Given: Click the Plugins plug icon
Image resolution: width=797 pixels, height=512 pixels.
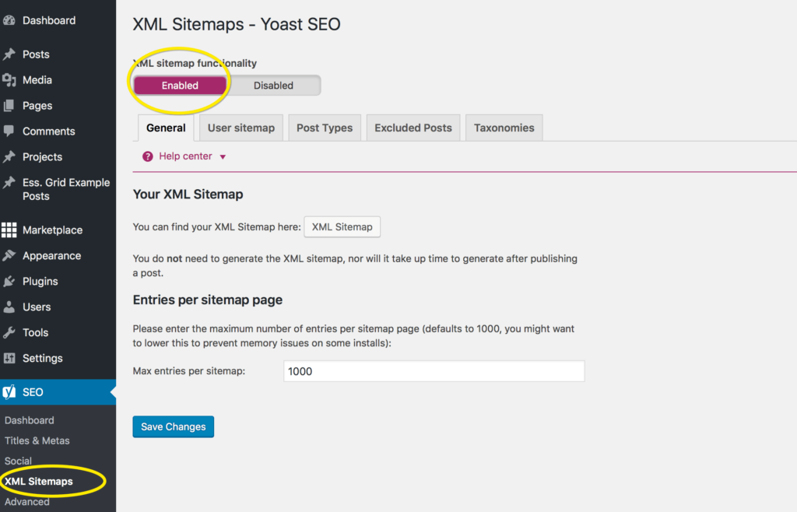Looking at the screenshot, I should click(9, 282).
